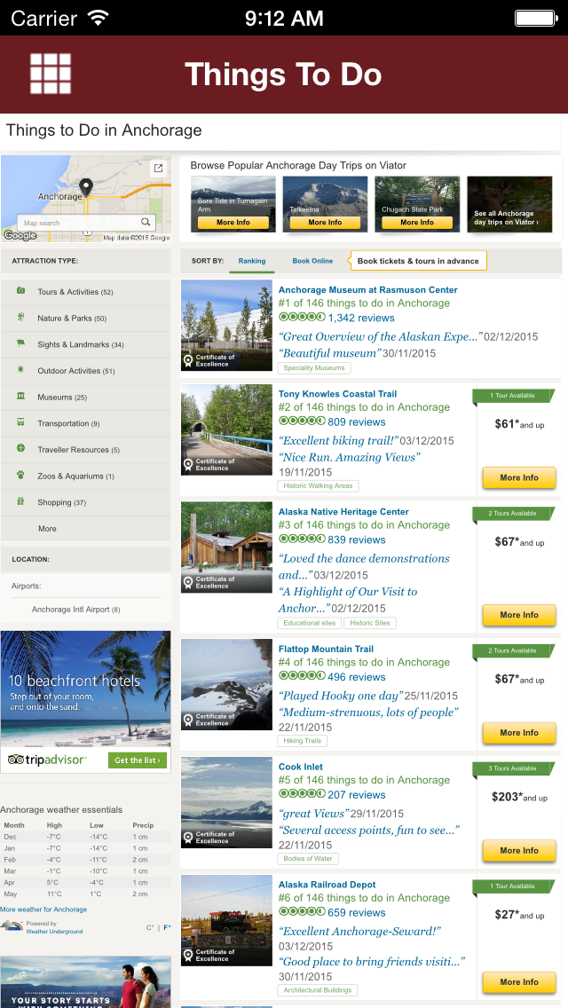Viewport: 568px width, 1008px height.
Task: Switch temperature units to Fahrenheit
Action: [x=167, y=927]
